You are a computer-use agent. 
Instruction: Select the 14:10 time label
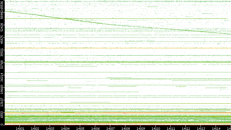tap(156, 128)
